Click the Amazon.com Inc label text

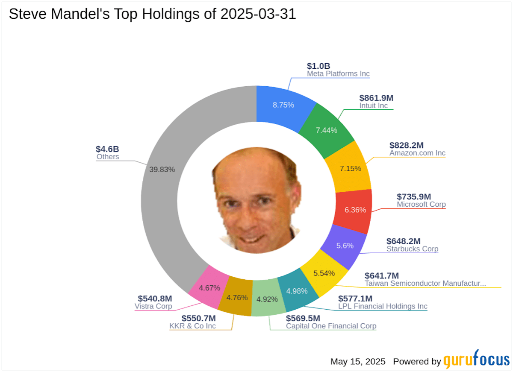point(417,153)
